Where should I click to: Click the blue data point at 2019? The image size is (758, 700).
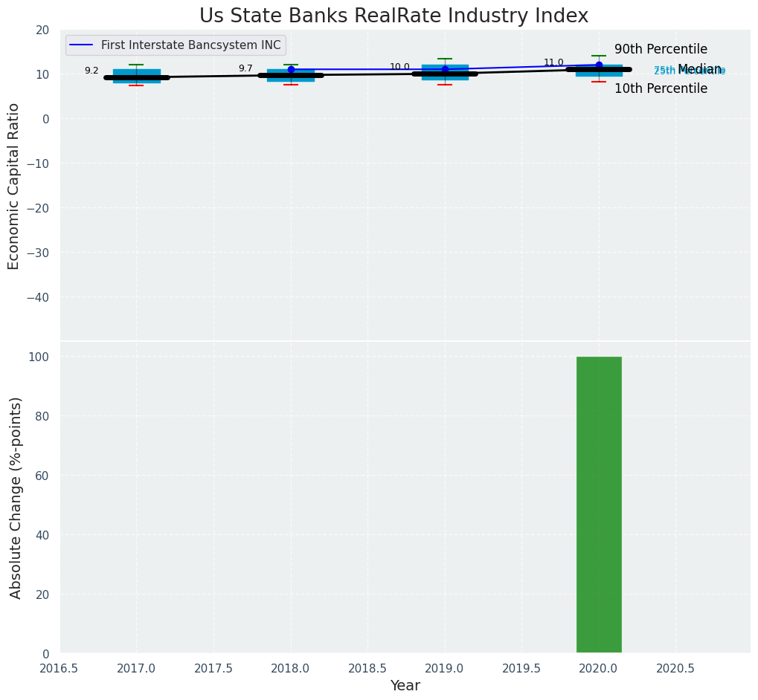tap(445, 69)
